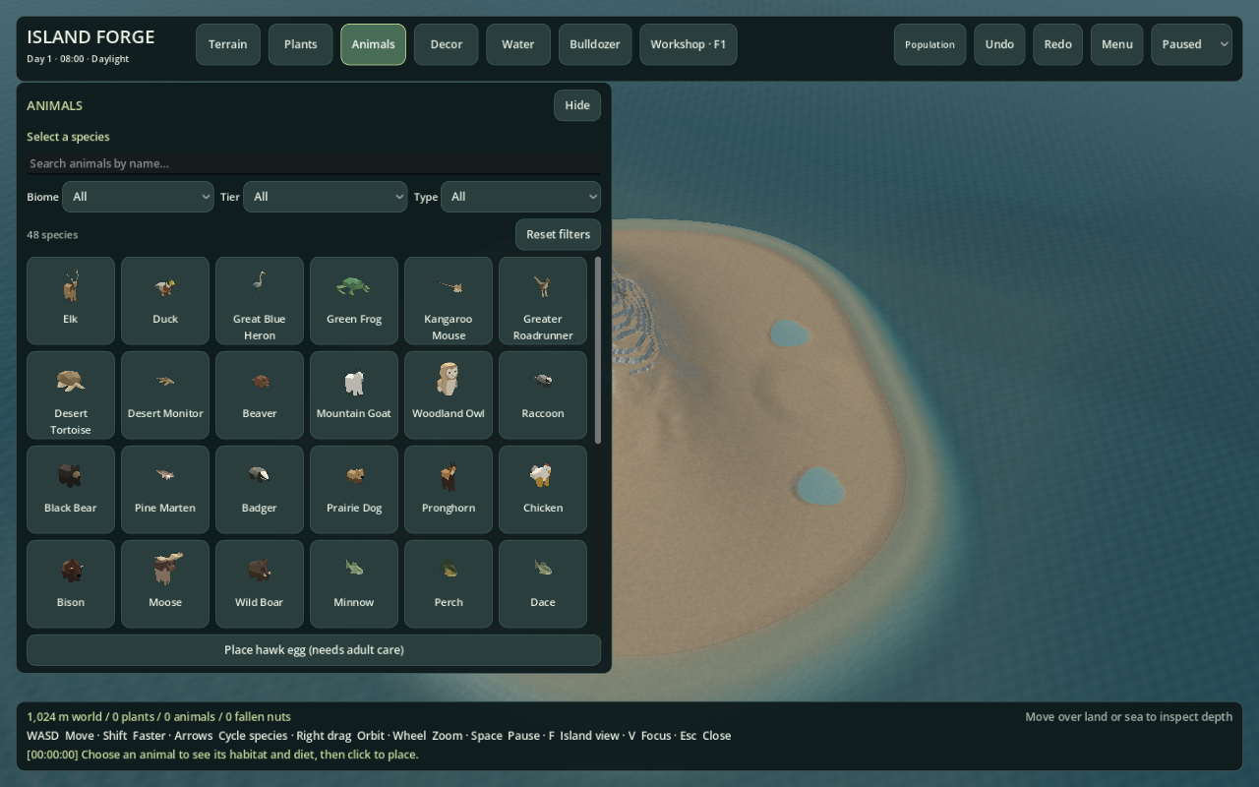Choose the Minnow fish card
The image size is (1259, 787).
pos(354,584)
